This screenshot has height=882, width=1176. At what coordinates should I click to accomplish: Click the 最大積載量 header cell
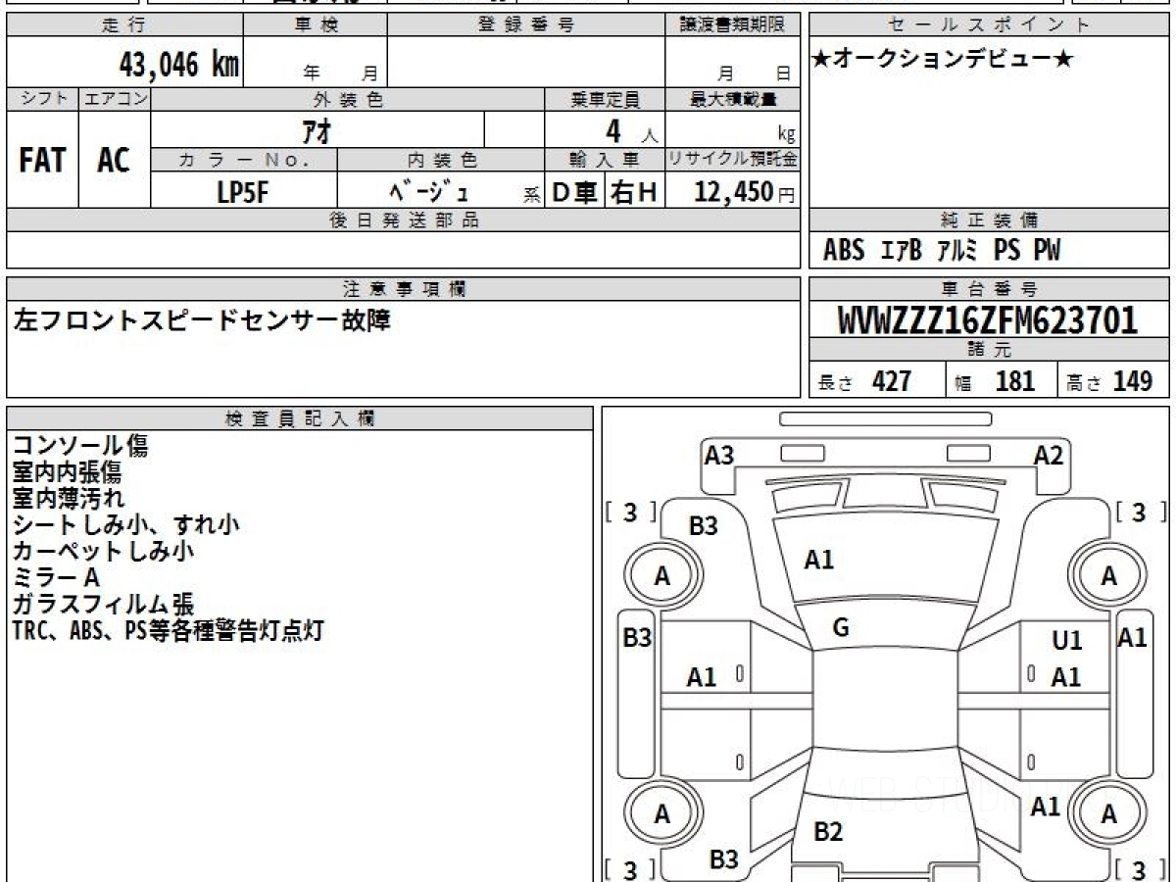point(732,100)
